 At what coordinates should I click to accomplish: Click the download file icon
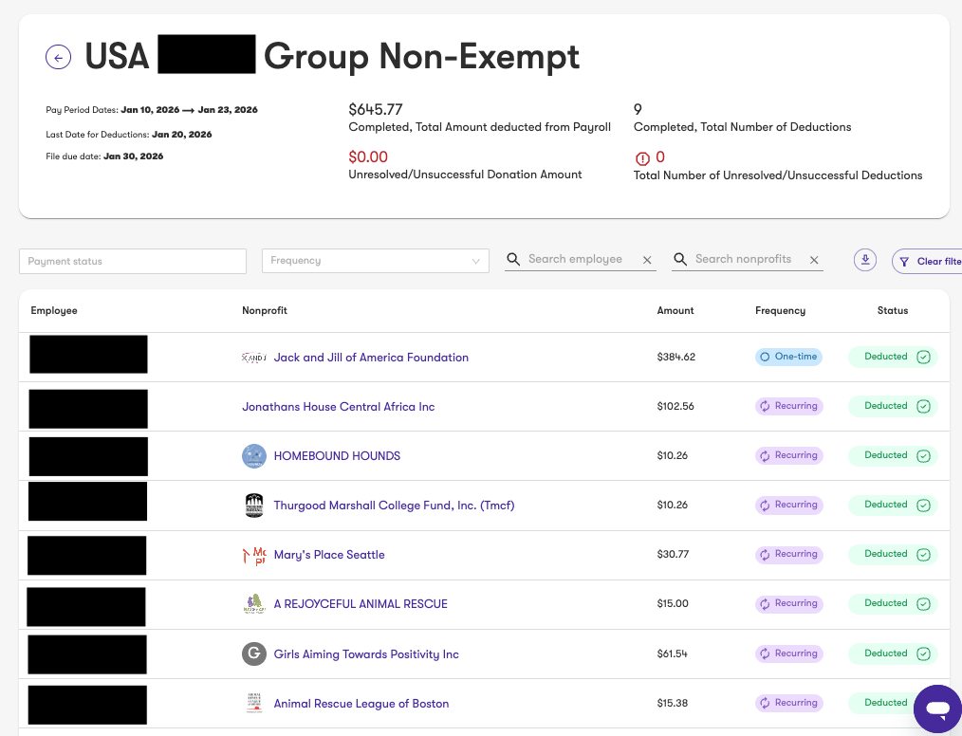click(865, 260)
